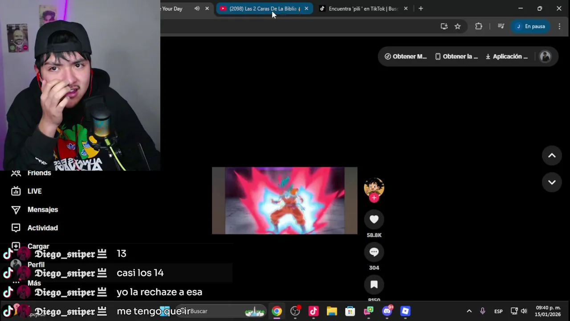Bookmark this page with the star icon
This screenshot has width=570, height=321.
point(457,26)
